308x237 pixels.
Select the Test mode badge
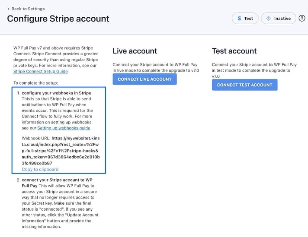245,19
